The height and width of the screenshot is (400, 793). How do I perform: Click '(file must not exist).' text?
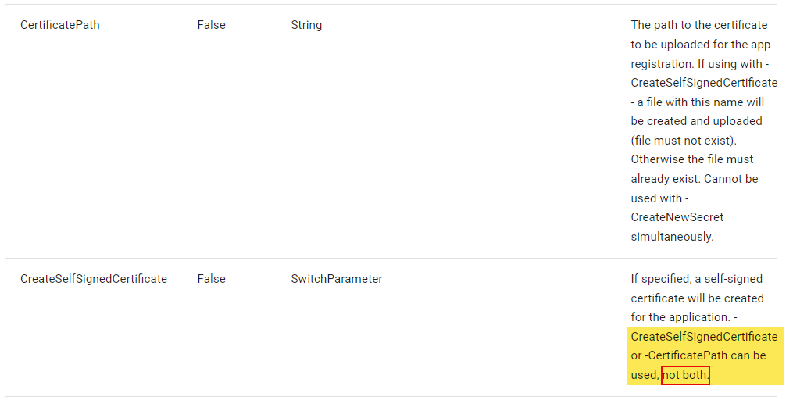(x=684, y=141)
